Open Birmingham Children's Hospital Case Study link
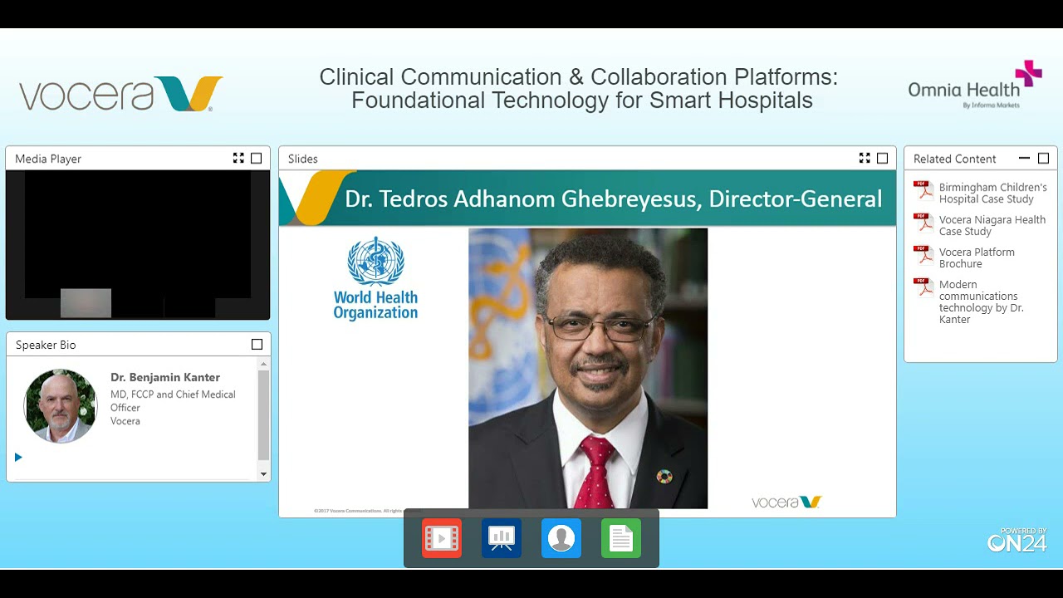The image size is (1063, 598). point(992,193)
